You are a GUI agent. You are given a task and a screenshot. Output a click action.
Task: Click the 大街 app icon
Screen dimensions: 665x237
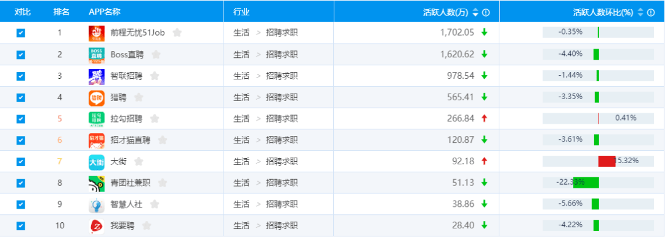tap(96, 162)
